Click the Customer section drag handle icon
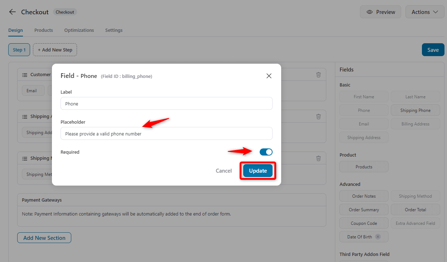Viewport: 447px width, 262px height. (25, 75)
